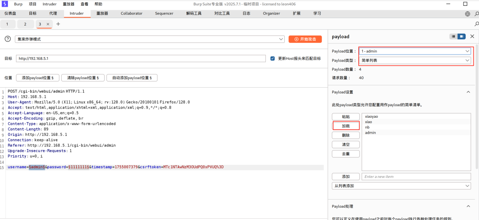
Task: Collapse the Payload处理 section
Action: coord(468,206)
